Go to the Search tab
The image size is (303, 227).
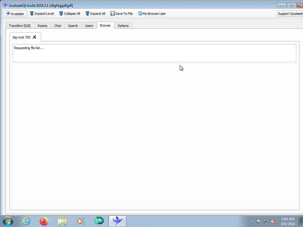point(73,26)
